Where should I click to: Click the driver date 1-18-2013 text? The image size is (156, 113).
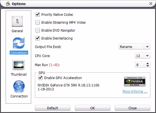point(46,89)
